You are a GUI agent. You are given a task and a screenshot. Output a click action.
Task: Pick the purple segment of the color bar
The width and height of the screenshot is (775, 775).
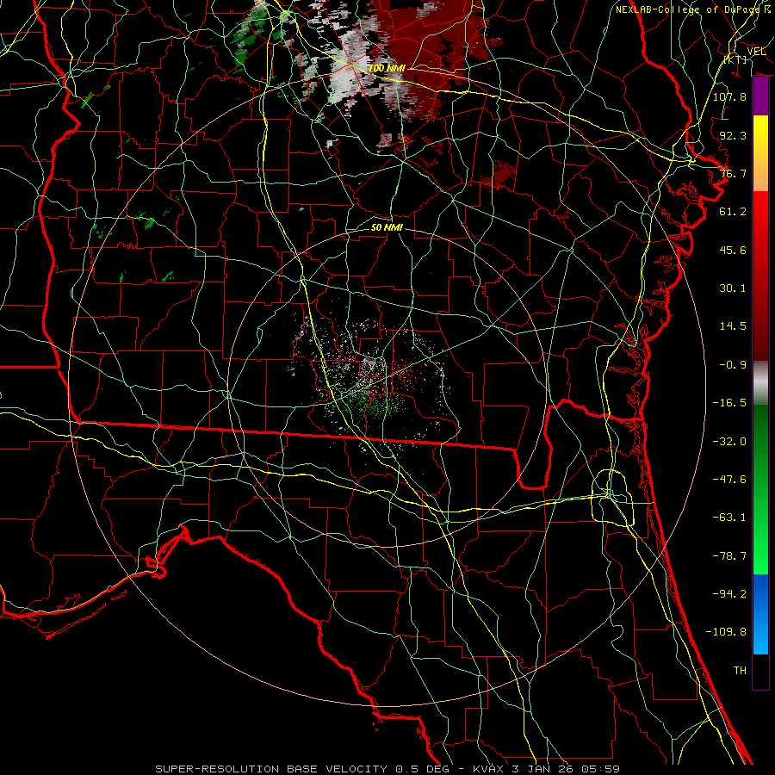tap(760, 96)
